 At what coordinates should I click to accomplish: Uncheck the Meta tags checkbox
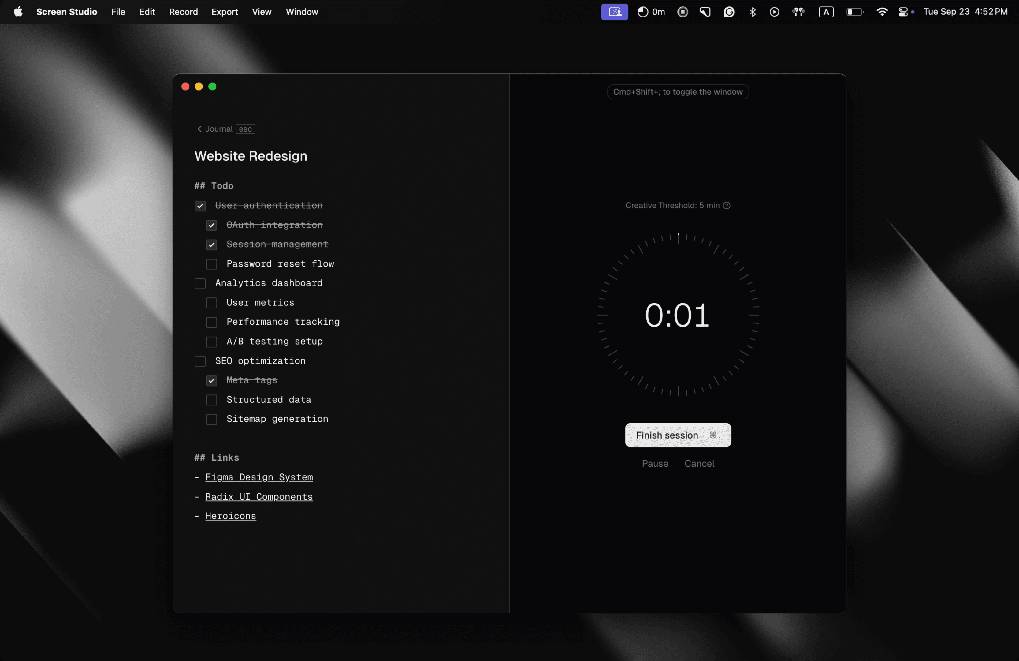(x=211, y=380)
